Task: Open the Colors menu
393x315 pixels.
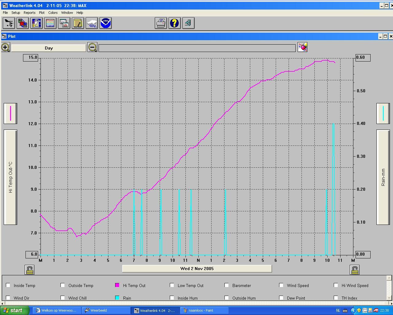Action: point(53,13)
